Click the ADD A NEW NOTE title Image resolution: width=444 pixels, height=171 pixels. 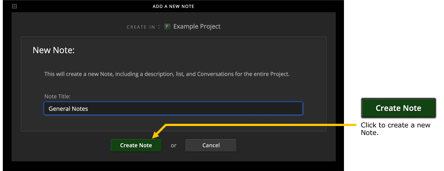pos(173,6)
